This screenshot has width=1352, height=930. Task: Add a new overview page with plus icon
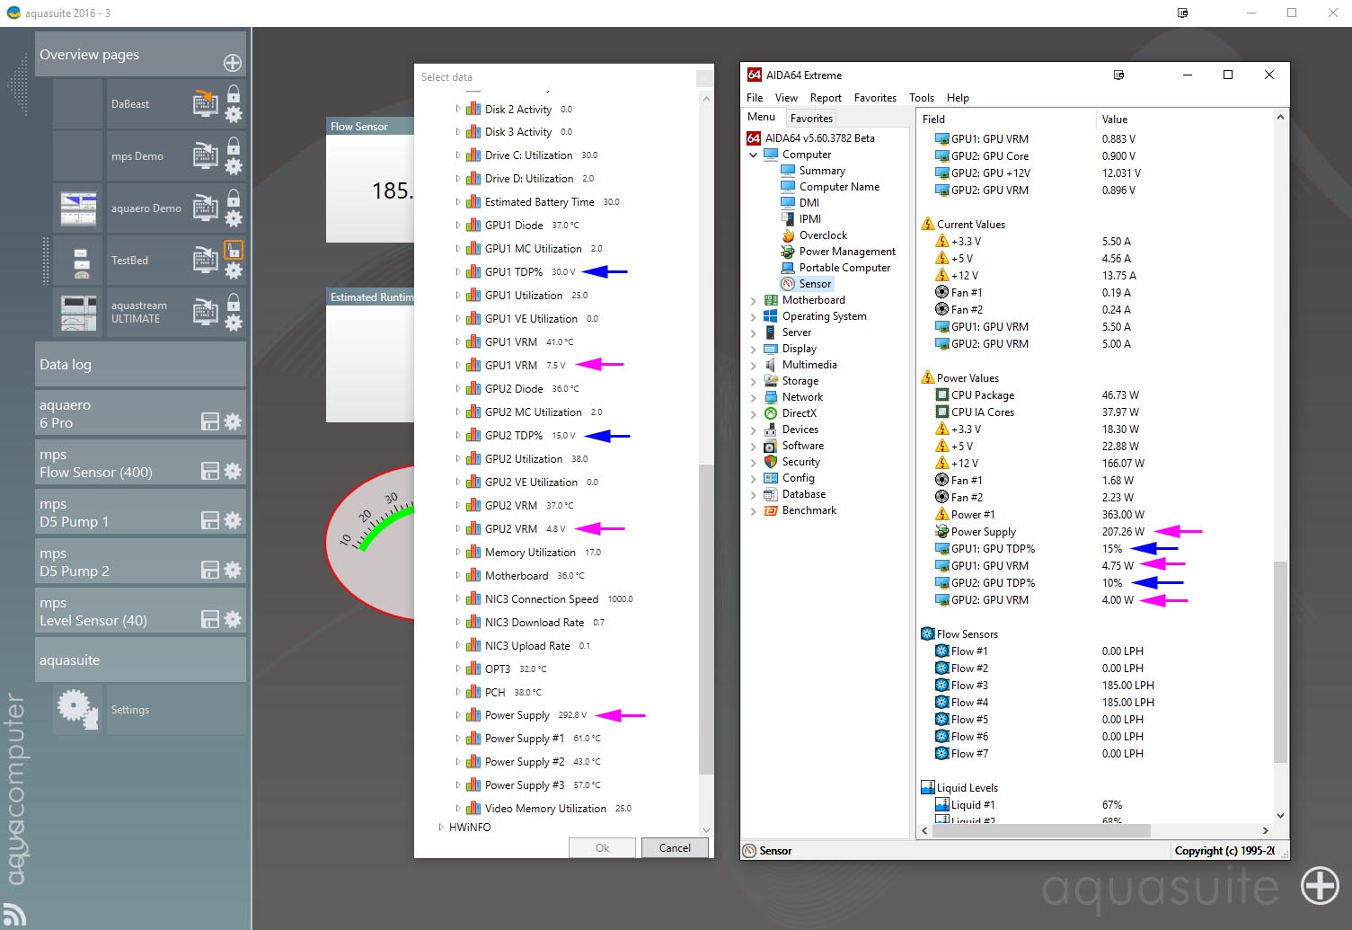click(232, 63)
